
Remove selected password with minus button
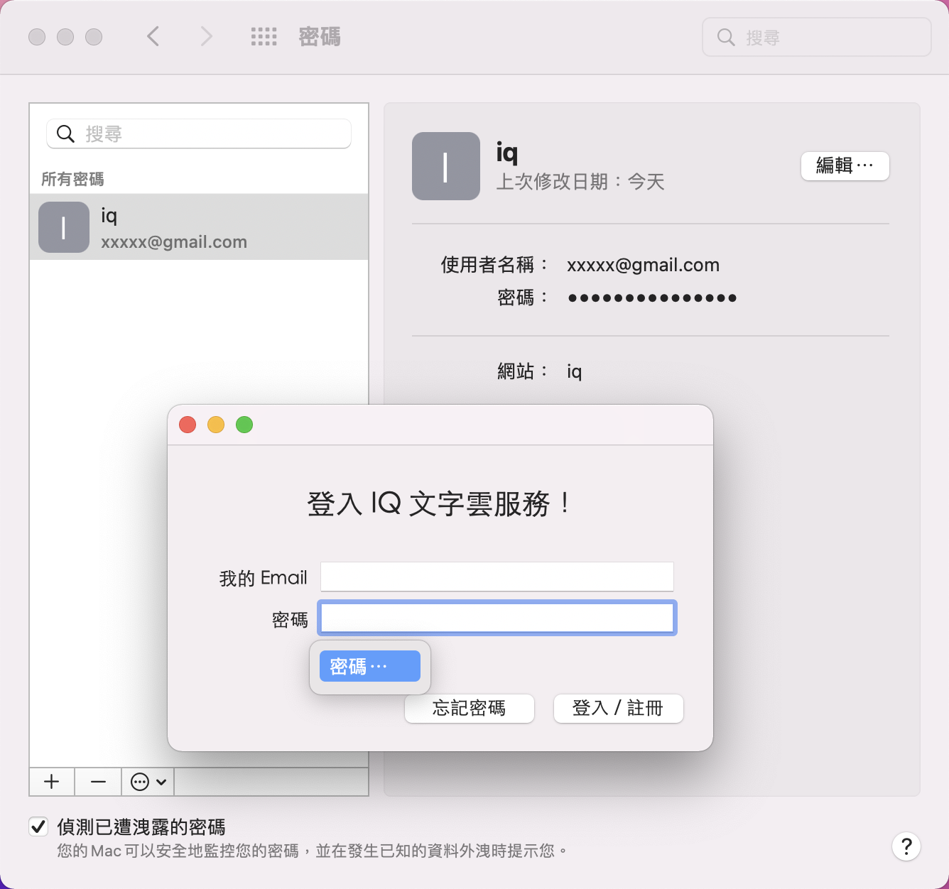click(98, 782)
